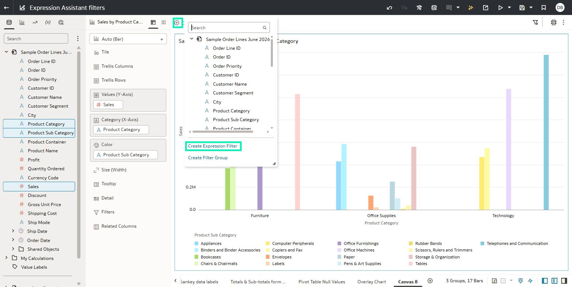Click the Tables pink legend swatch

tap(411, 264)
